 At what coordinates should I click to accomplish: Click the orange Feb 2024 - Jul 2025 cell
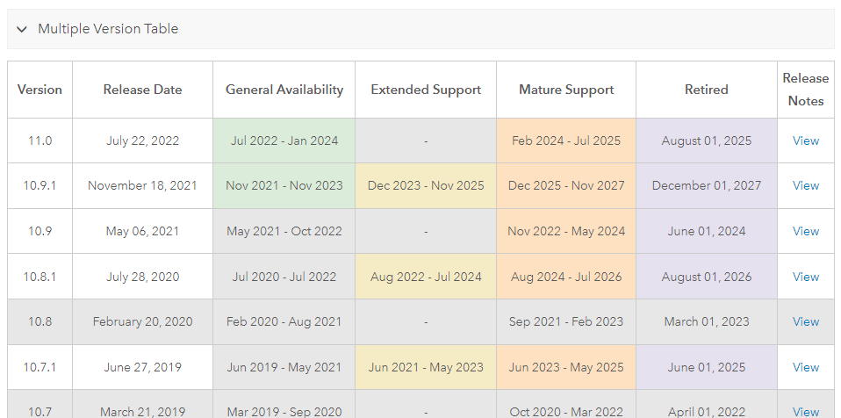[566, 141]
